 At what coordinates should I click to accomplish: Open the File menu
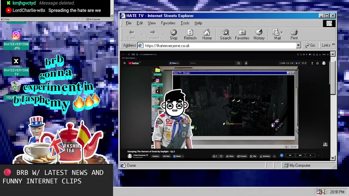tap(128, 23)
